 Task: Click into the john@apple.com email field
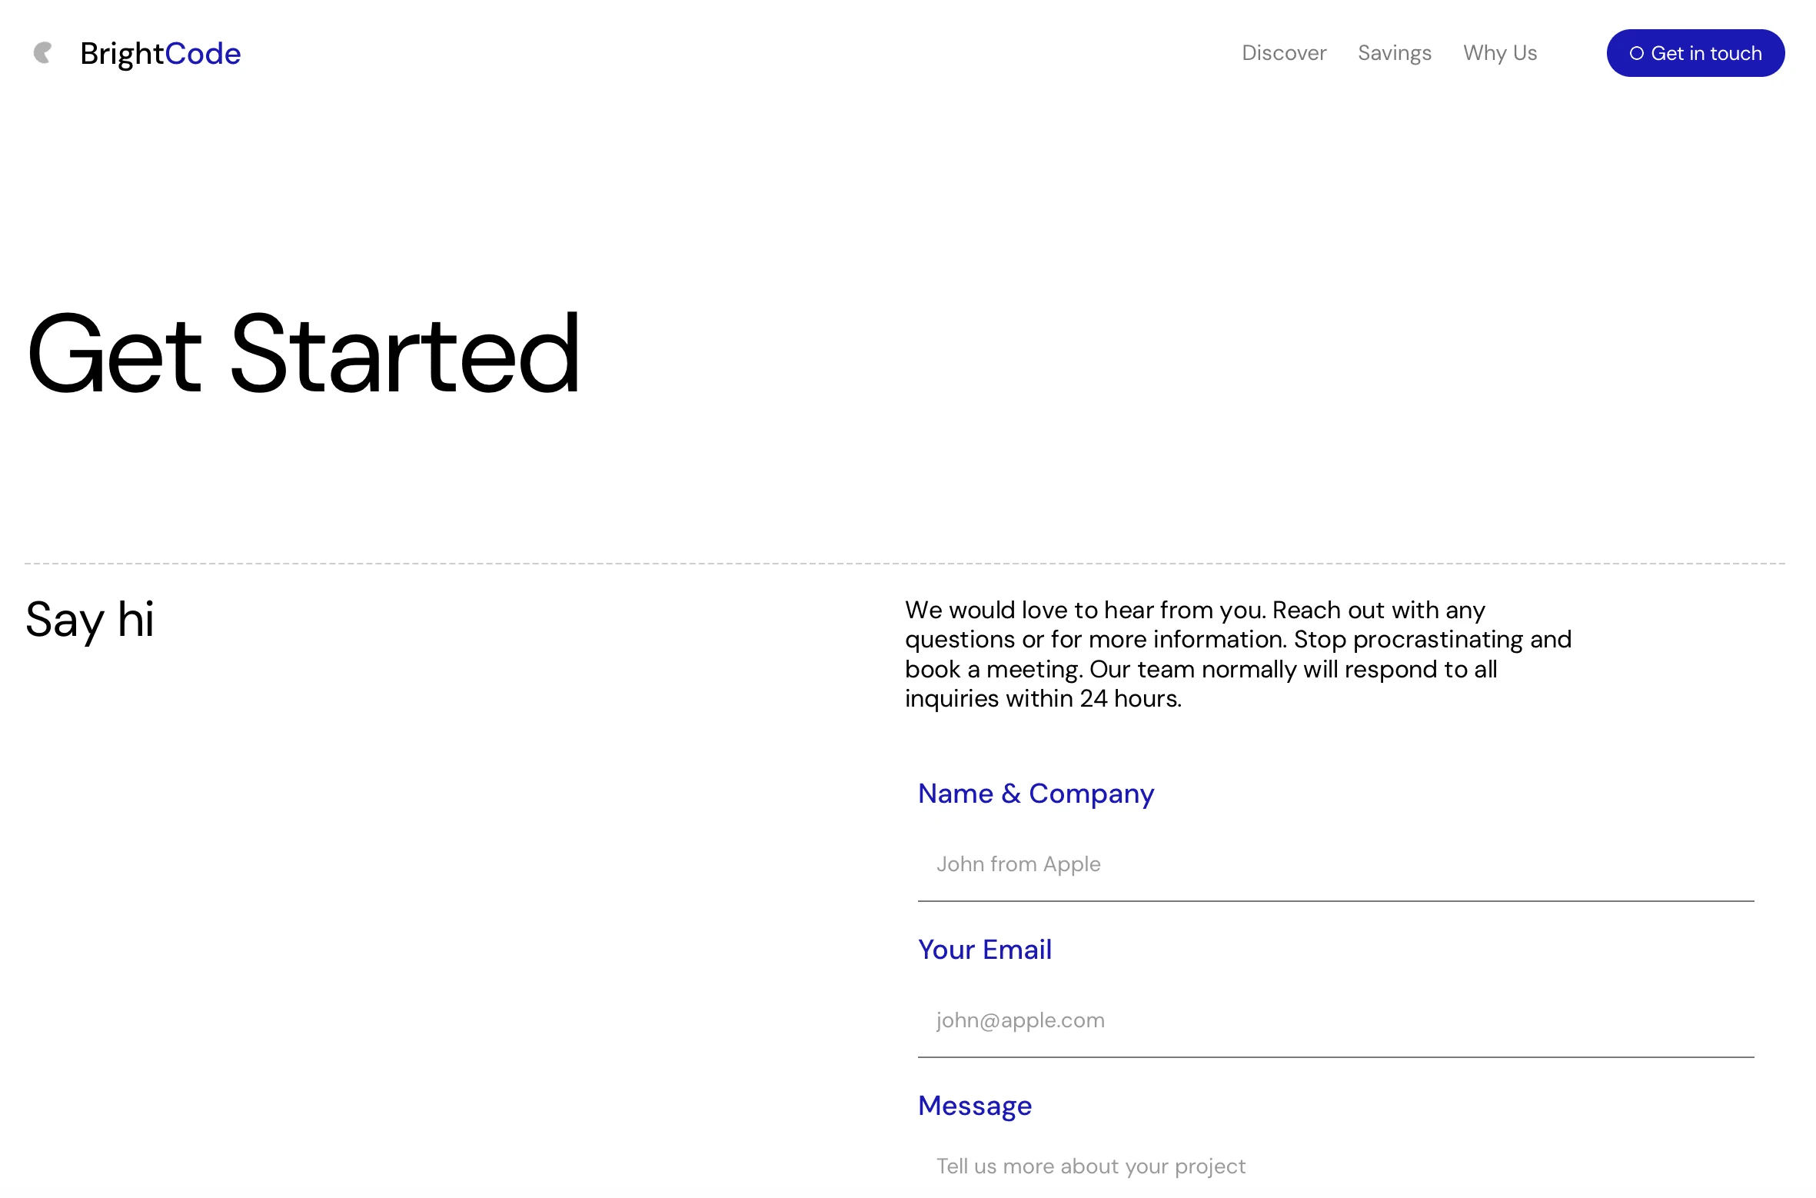(1335, 1020)
